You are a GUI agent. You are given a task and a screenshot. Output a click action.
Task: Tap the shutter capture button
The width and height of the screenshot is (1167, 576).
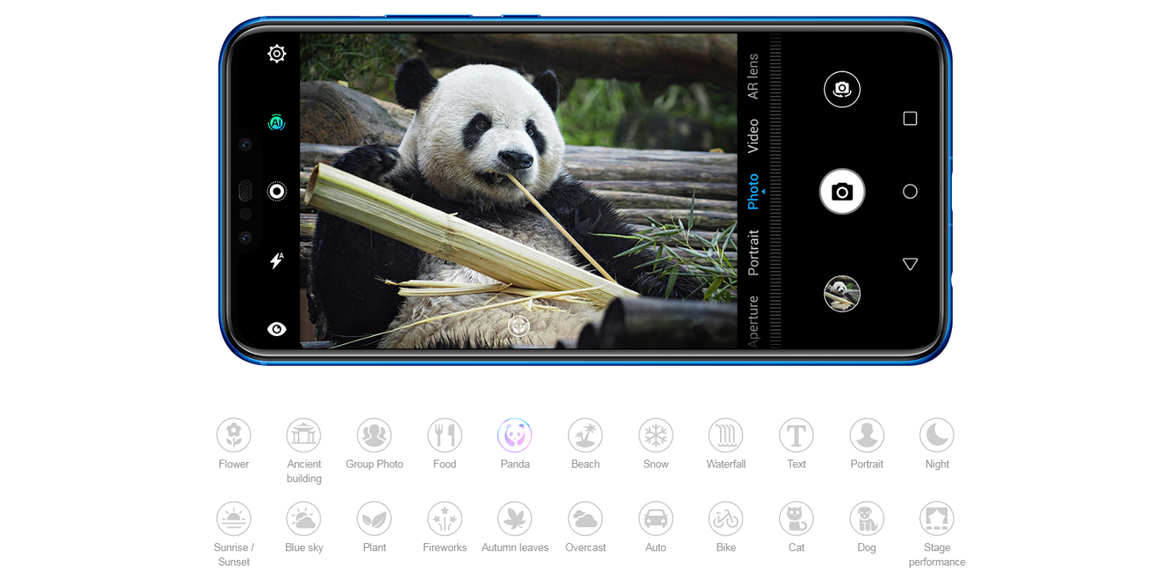[842, 192]
